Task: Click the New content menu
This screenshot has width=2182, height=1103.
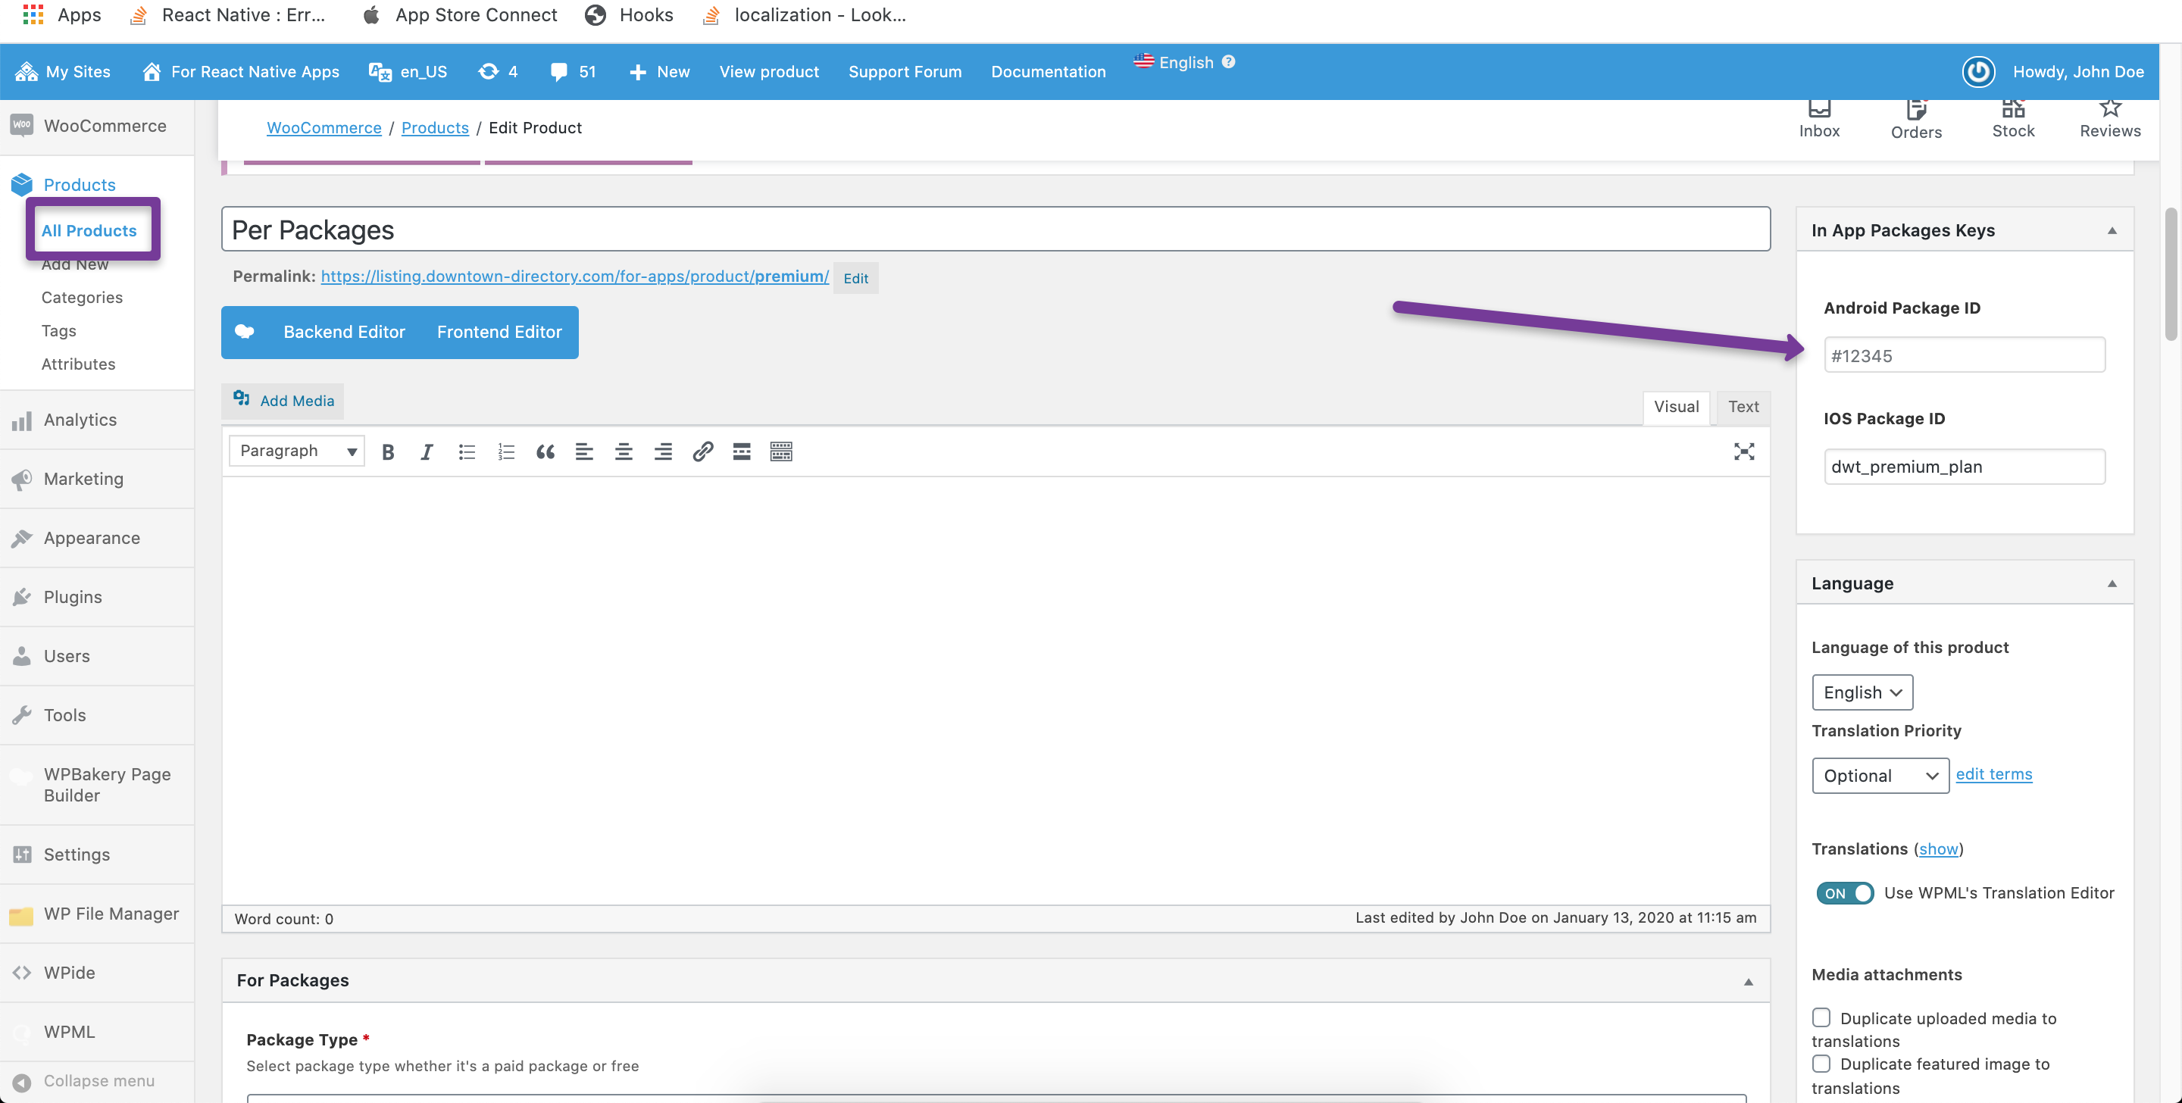Action: (x=660, y=72)
